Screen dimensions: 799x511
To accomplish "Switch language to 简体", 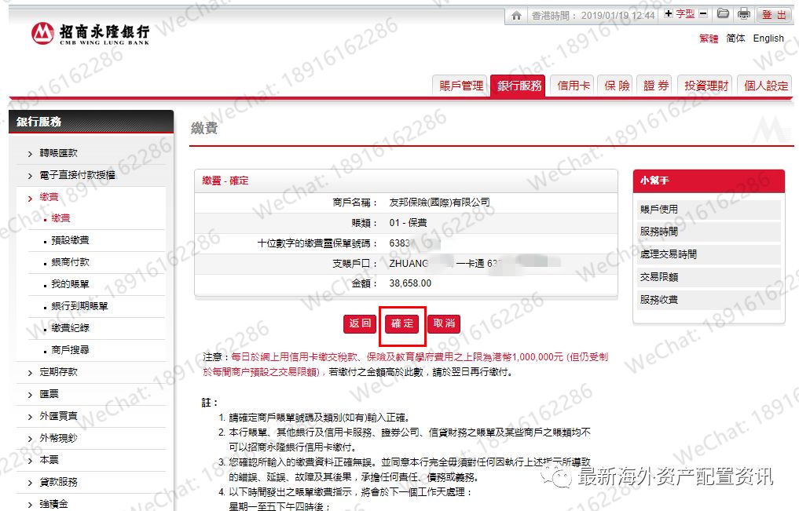I will pyautogui.click(x=735, y=38).
